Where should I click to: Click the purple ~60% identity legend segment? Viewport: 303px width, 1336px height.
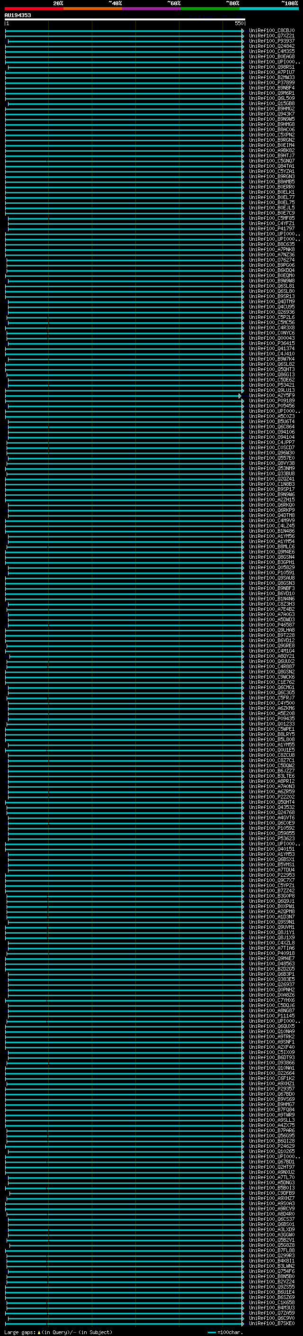coord(152,9)
